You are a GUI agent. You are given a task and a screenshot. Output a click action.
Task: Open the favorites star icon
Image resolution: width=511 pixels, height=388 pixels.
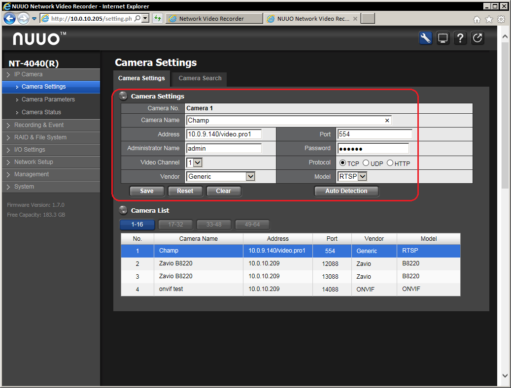[x=489, y=19]
